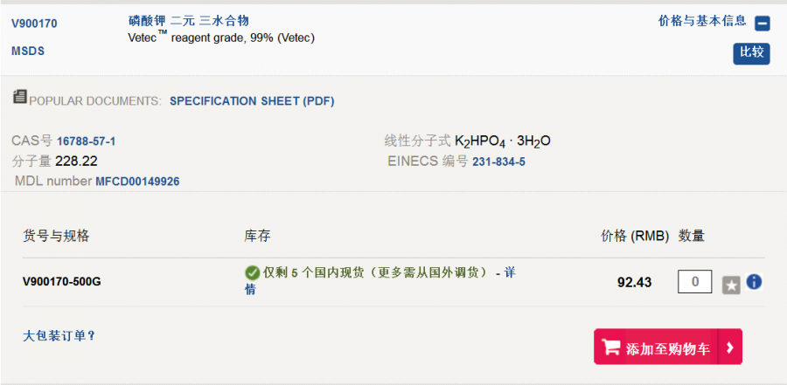
Task: Click the popular documents page icon
Action: tap(19, 98)
